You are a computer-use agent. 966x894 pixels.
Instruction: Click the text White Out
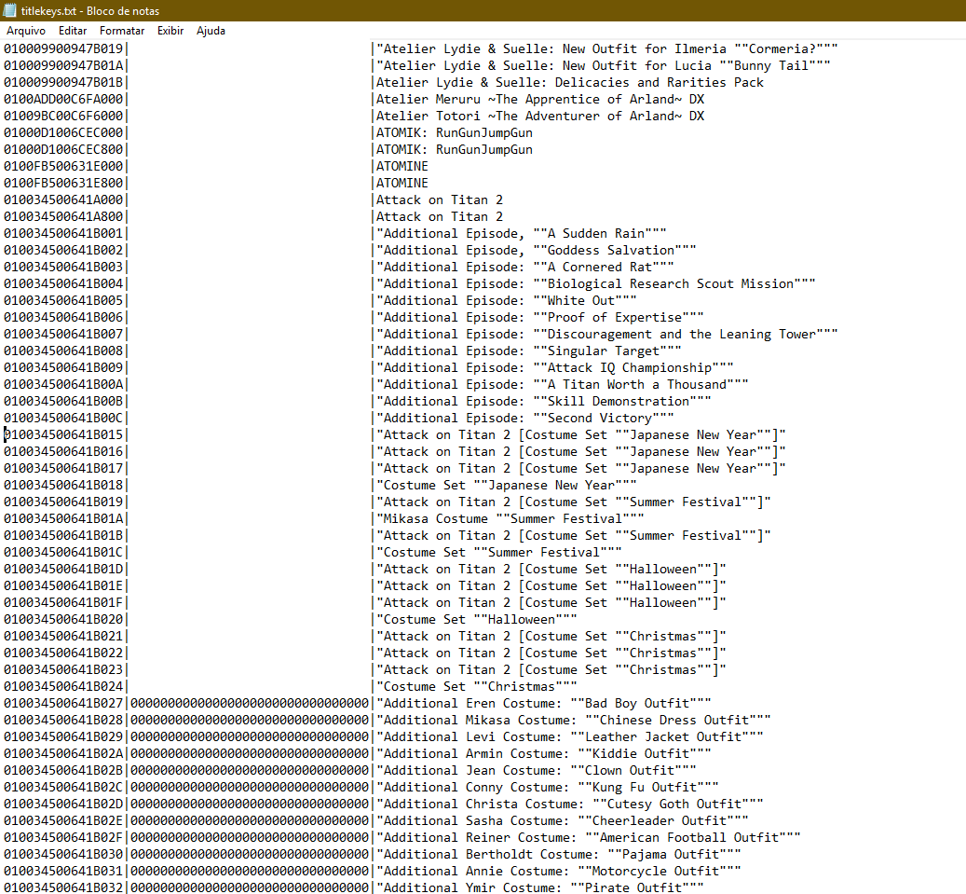[581, 300]
